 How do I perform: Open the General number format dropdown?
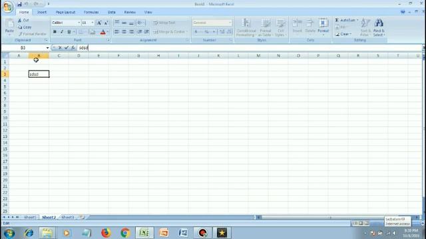230,23
